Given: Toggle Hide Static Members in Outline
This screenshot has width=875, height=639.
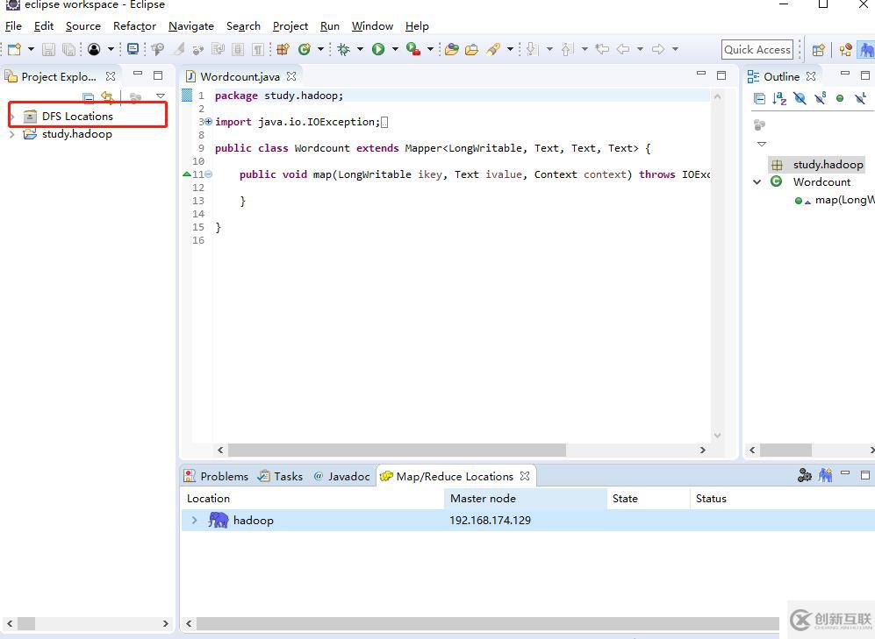Looking at the screenshot, I should [x=820, y=98].
